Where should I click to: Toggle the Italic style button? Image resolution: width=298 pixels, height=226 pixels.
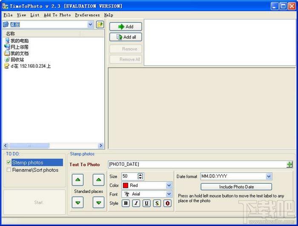136,203
